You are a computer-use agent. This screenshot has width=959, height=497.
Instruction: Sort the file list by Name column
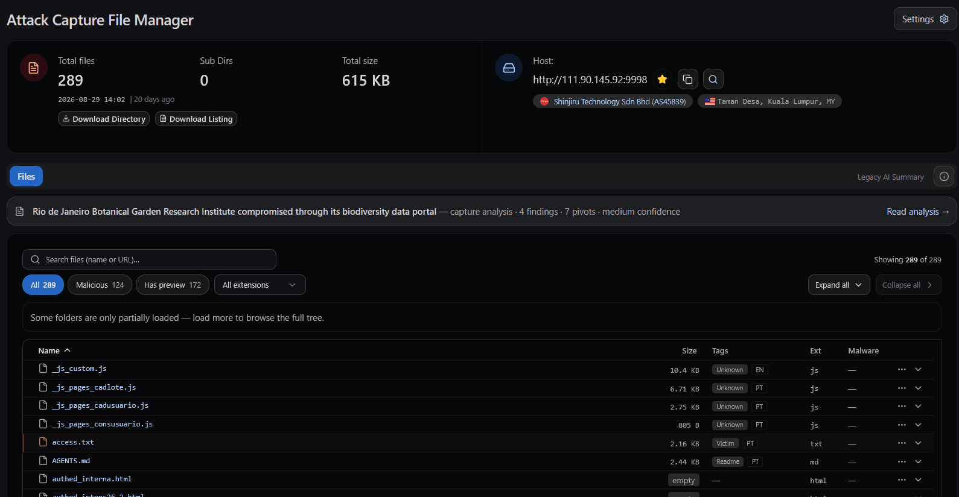click(54, 350)
